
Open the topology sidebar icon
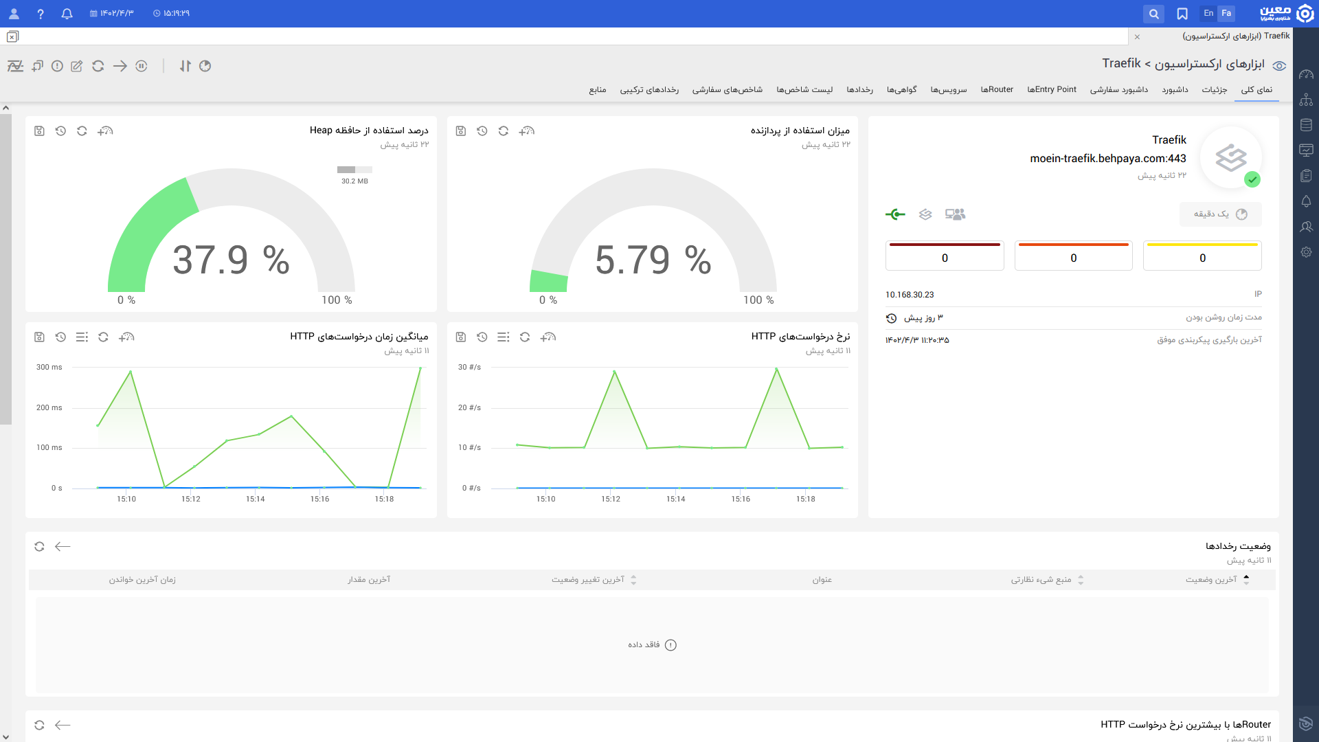coord(1306,100)
